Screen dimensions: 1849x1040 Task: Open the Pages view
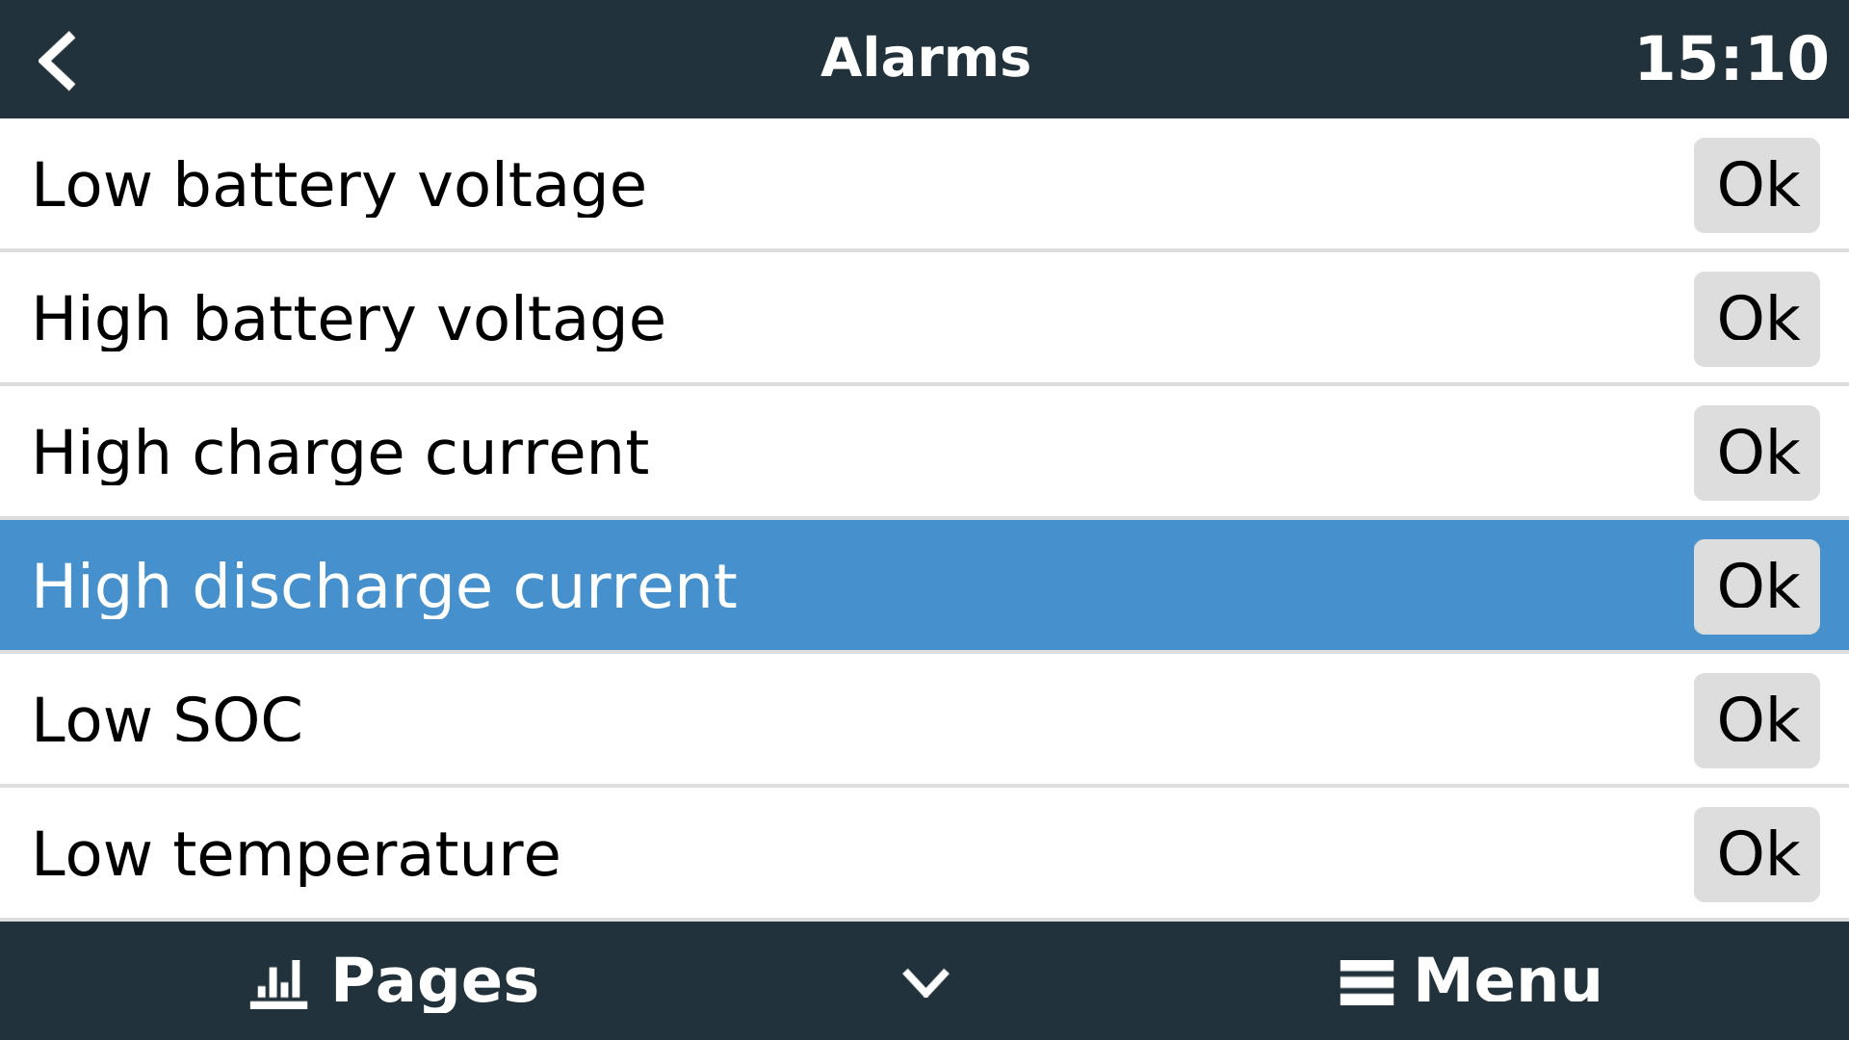click(x=434, y=981)
